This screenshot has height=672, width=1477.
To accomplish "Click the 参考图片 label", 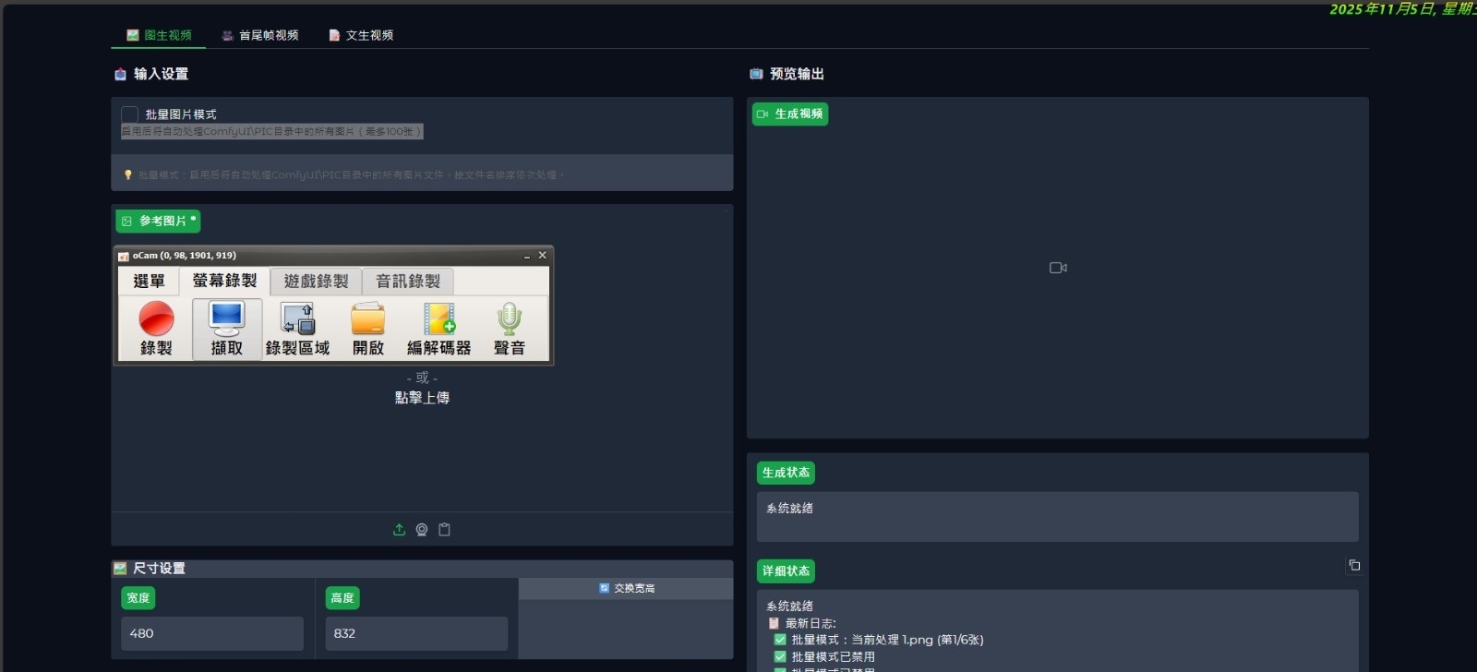I will (x=158, y=222).
